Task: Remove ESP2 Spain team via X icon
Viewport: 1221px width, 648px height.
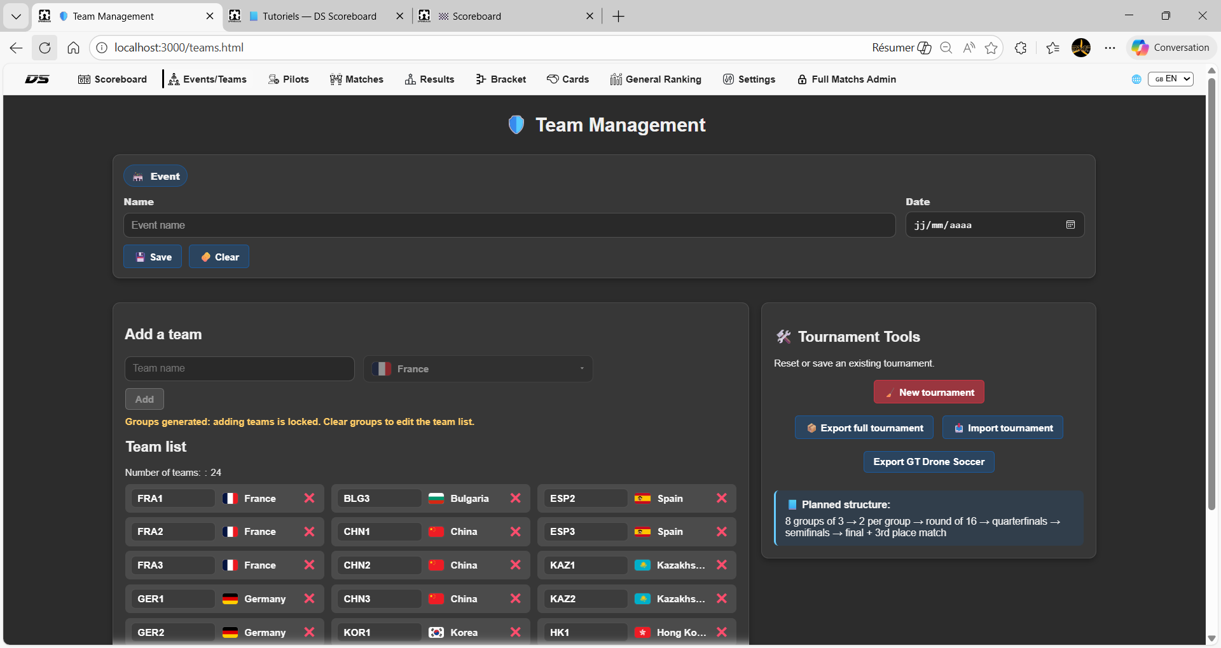Action: tap(721, 498)
